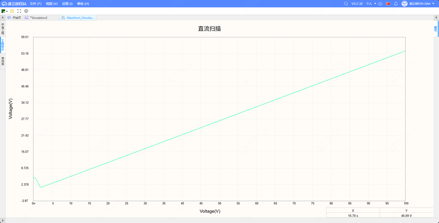Screen dimensions: 439x223
Task: Toggle the right panel pin icon
Action: (436, 17)
